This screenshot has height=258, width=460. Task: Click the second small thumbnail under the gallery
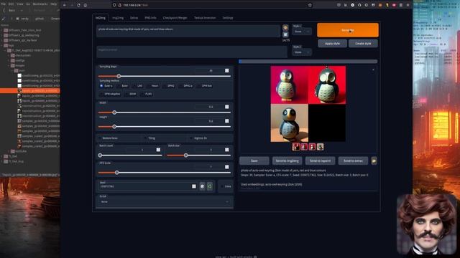click(304, 146)
